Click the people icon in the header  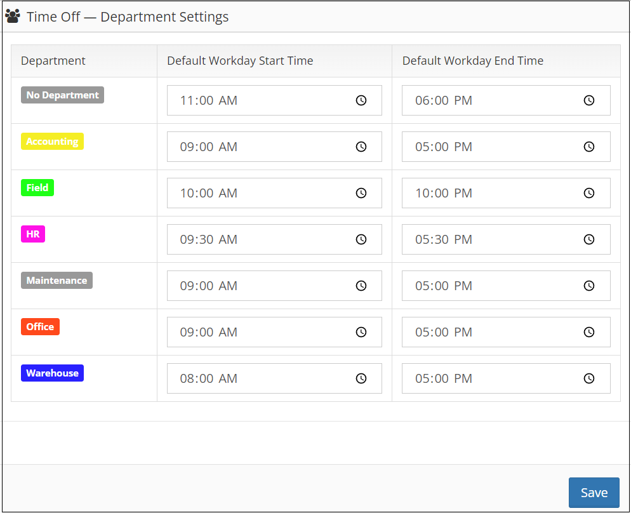(x=13, y=16)
